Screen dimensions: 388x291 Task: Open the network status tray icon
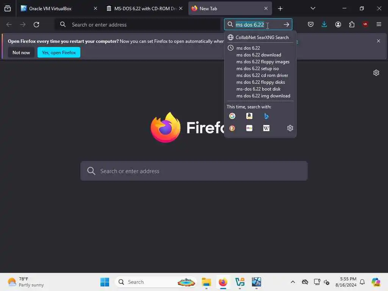pos(317,282)
